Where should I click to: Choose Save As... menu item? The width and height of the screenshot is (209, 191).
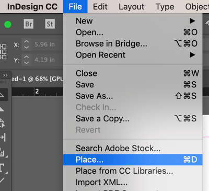(133, 96)
